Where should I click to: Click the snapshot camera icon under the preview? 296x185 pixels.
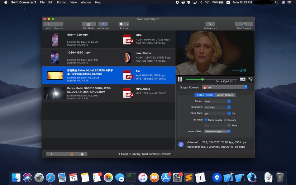tap(243, 79)
